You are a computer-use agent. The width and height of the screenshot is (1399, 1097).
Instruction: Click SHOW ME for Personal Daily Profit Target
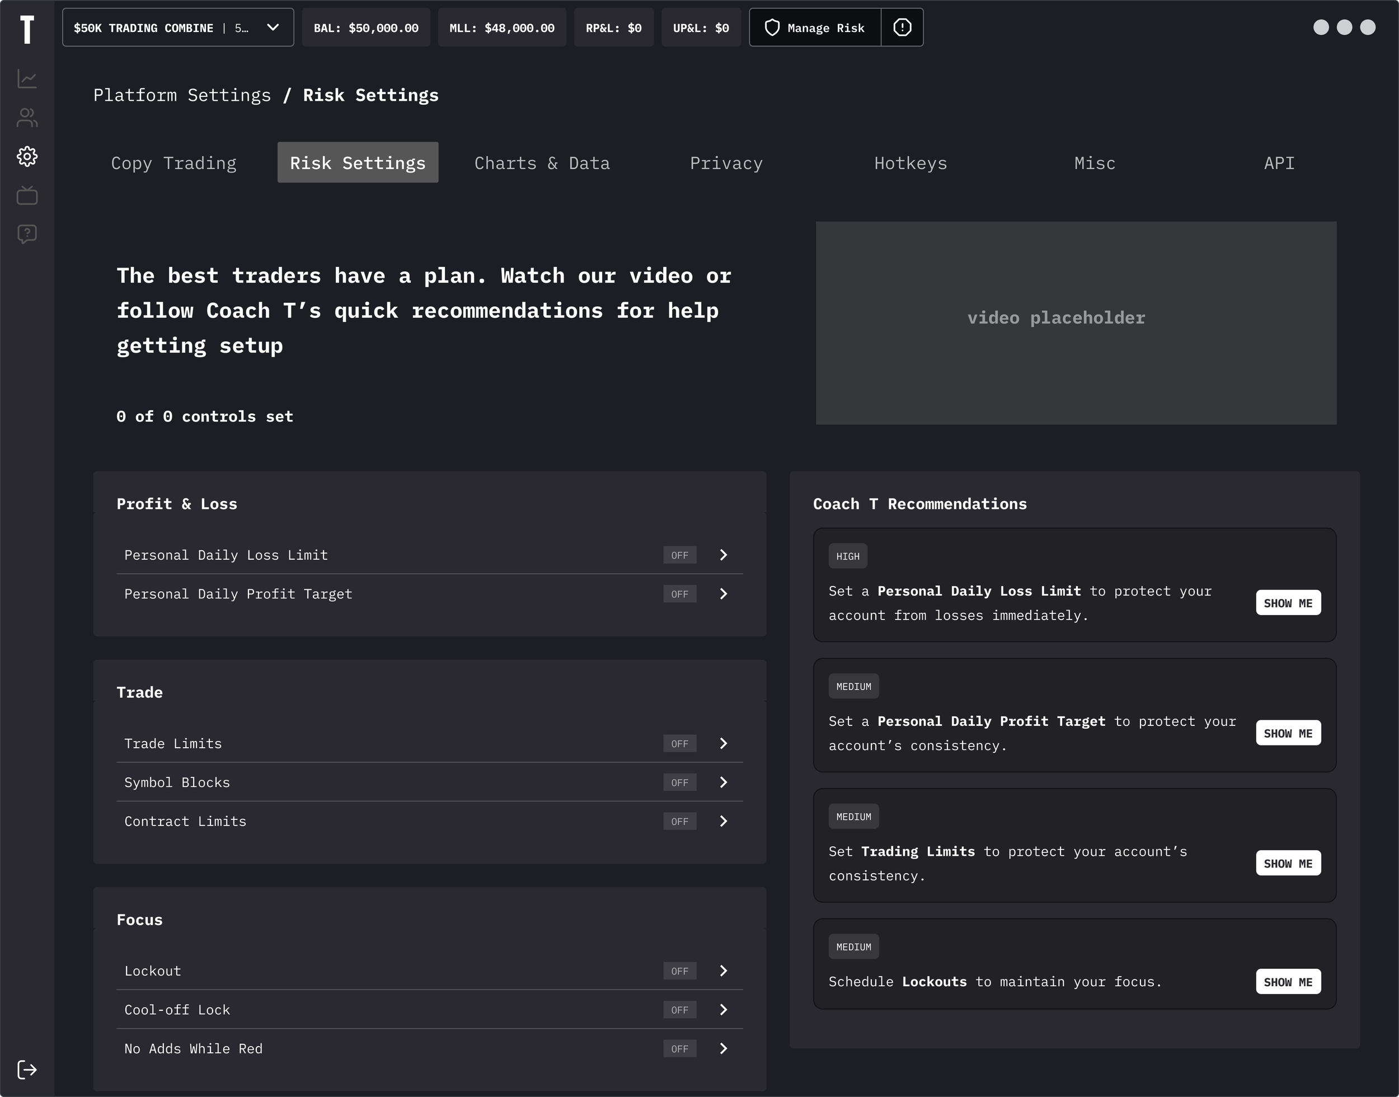(1288, 733)
